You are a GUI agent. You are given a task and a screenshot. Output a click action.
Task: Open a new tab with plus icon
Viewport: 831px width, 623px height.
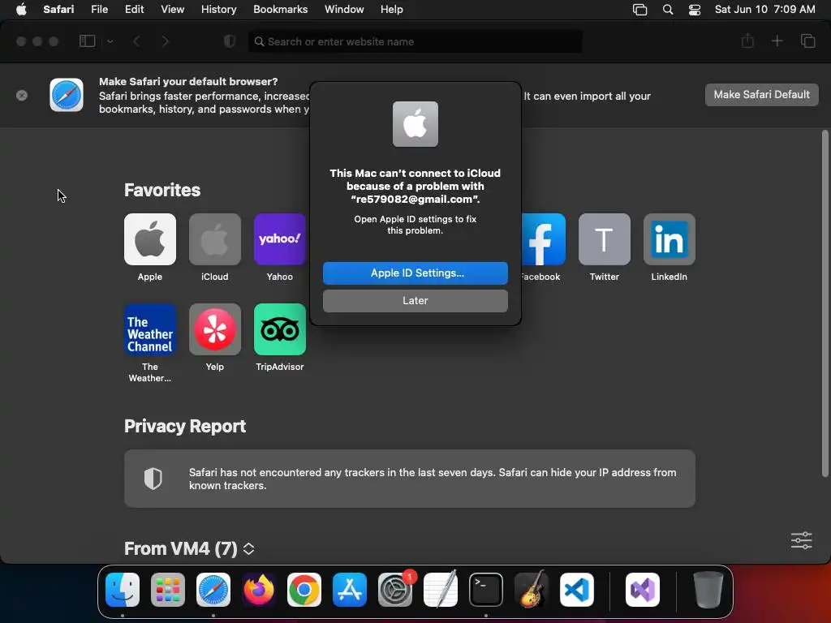tap(777, 41)
